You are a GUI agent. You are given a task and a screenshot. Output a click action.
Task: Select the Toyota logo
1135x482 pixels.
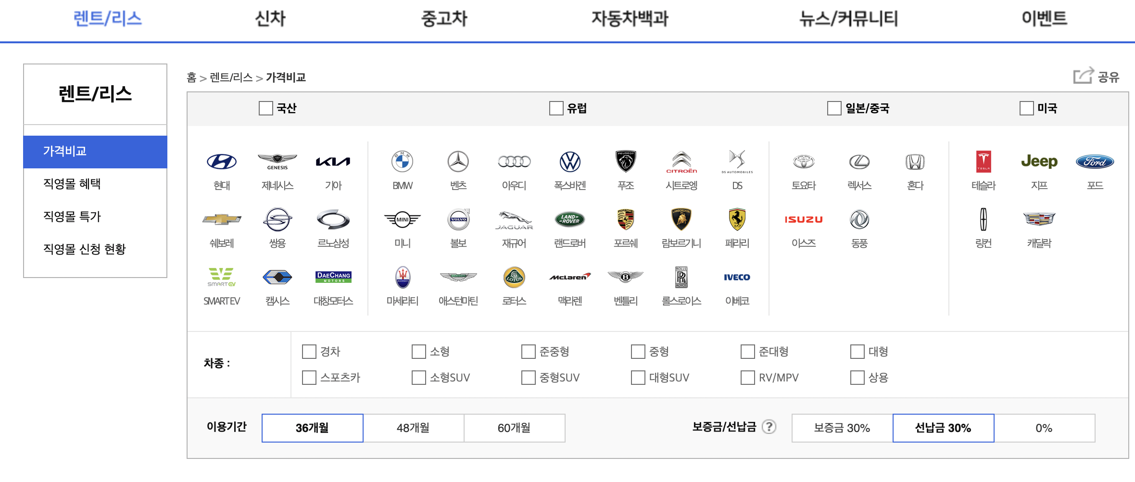(804, 162)
